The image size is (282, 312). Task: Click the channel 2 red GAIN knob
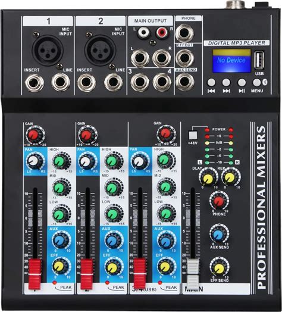click(87, 135)
